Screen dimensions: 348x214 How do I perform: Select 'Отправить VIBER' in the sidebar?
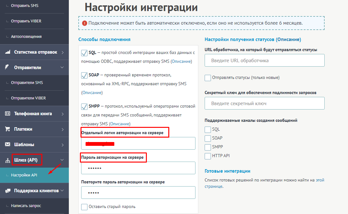pyautogui.click(x=26, y=21)
